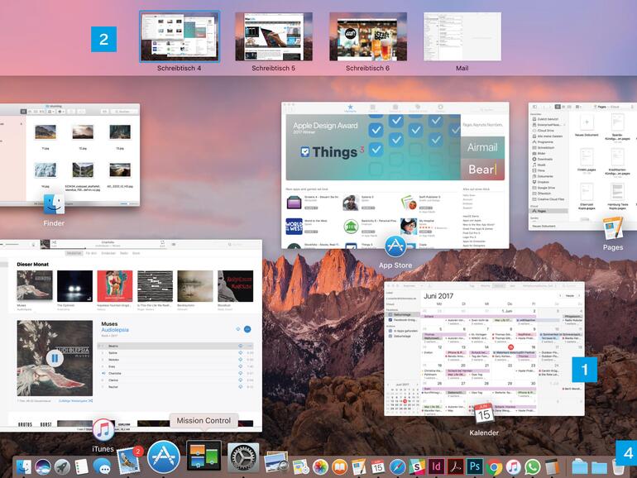Pause playback on Muses album artwork in iTunes
The height and width of the screenshot is (478, 637).
(x=55, y=358)
